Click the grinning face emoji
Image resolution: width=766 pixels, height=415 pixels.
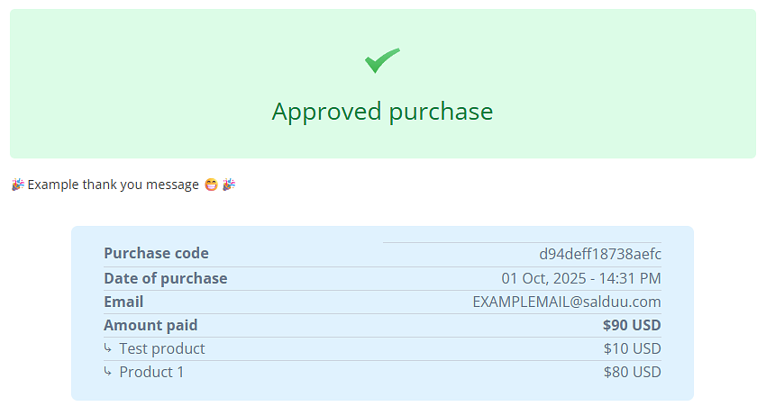tap(211, 185)
